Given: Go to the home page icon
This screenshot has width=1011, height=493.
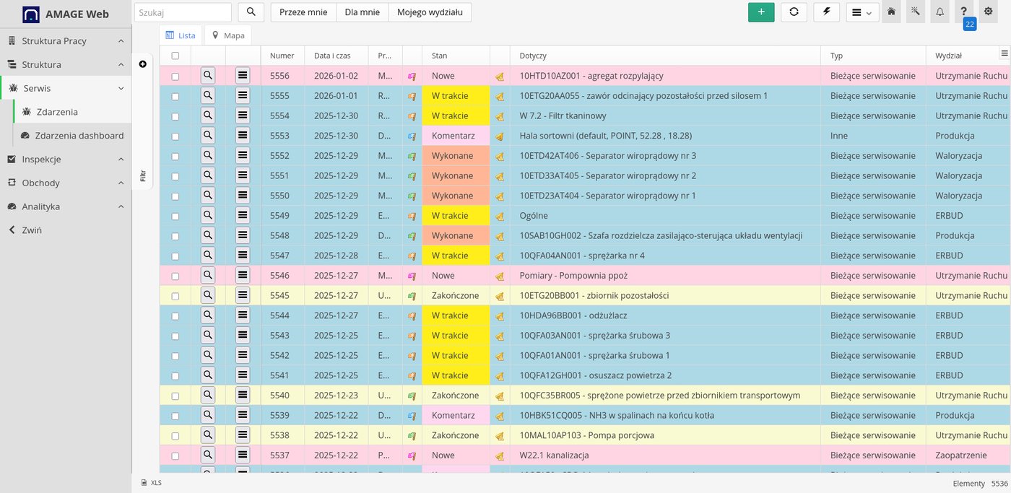Looking at the screenshot, I should (x=891, y=12).
